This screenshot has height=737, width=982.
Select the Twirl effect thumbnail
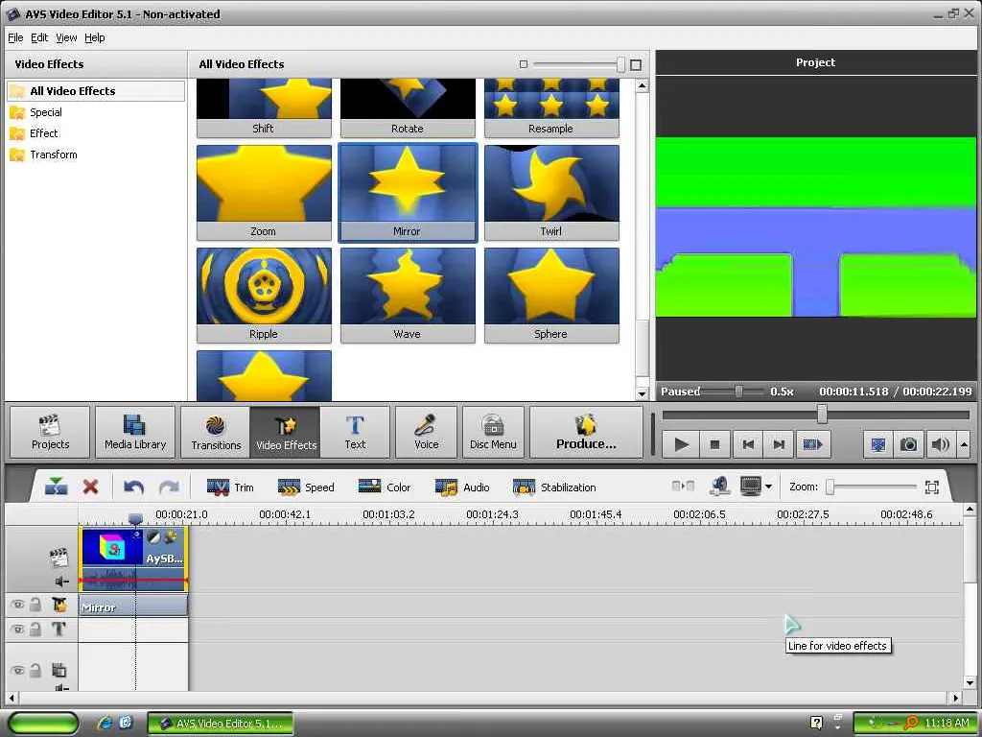(x=551, y=192)
